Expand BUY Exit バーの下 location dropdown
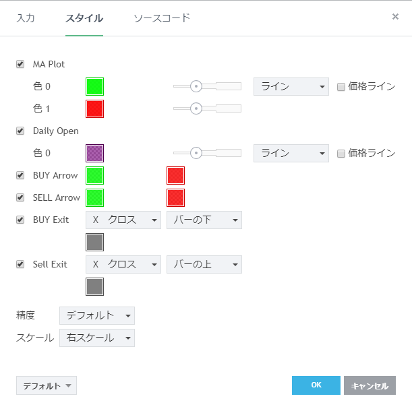Screen dimensions: 412x411 pos(204,220)
